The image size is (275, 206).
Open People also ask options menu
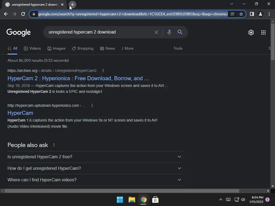click(54, 145)
